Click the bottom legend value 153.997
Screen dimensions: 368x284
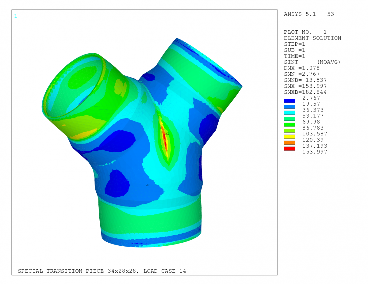(315, 152)
